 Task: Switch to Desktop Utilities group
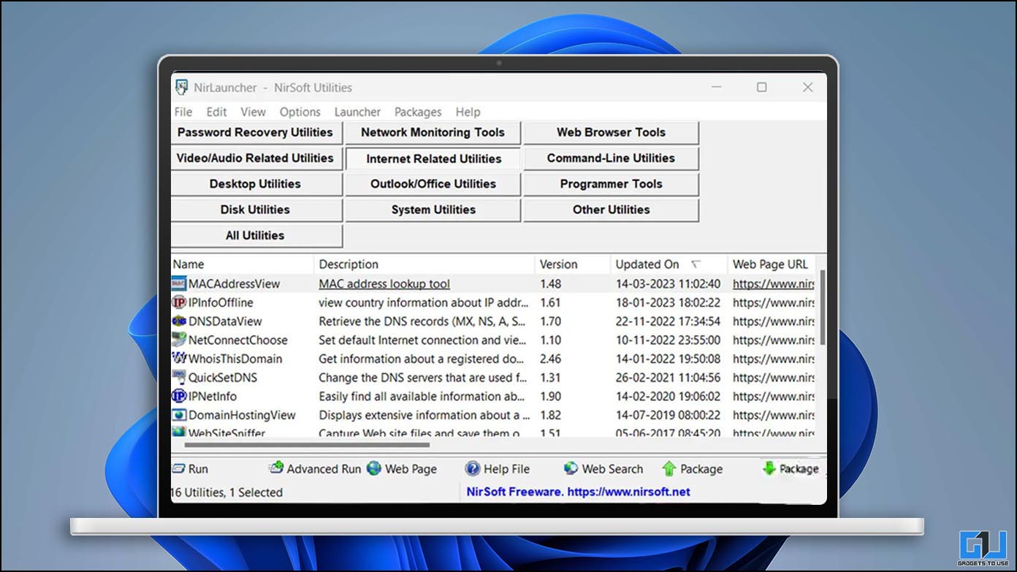tap(256, 183)
